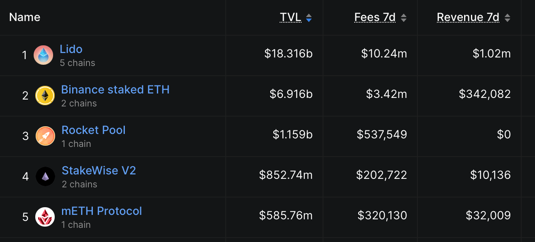This screenshot has width=535, height=242.
Task: Click the Rocket Pool rocket icon
Action: point(45,136)
